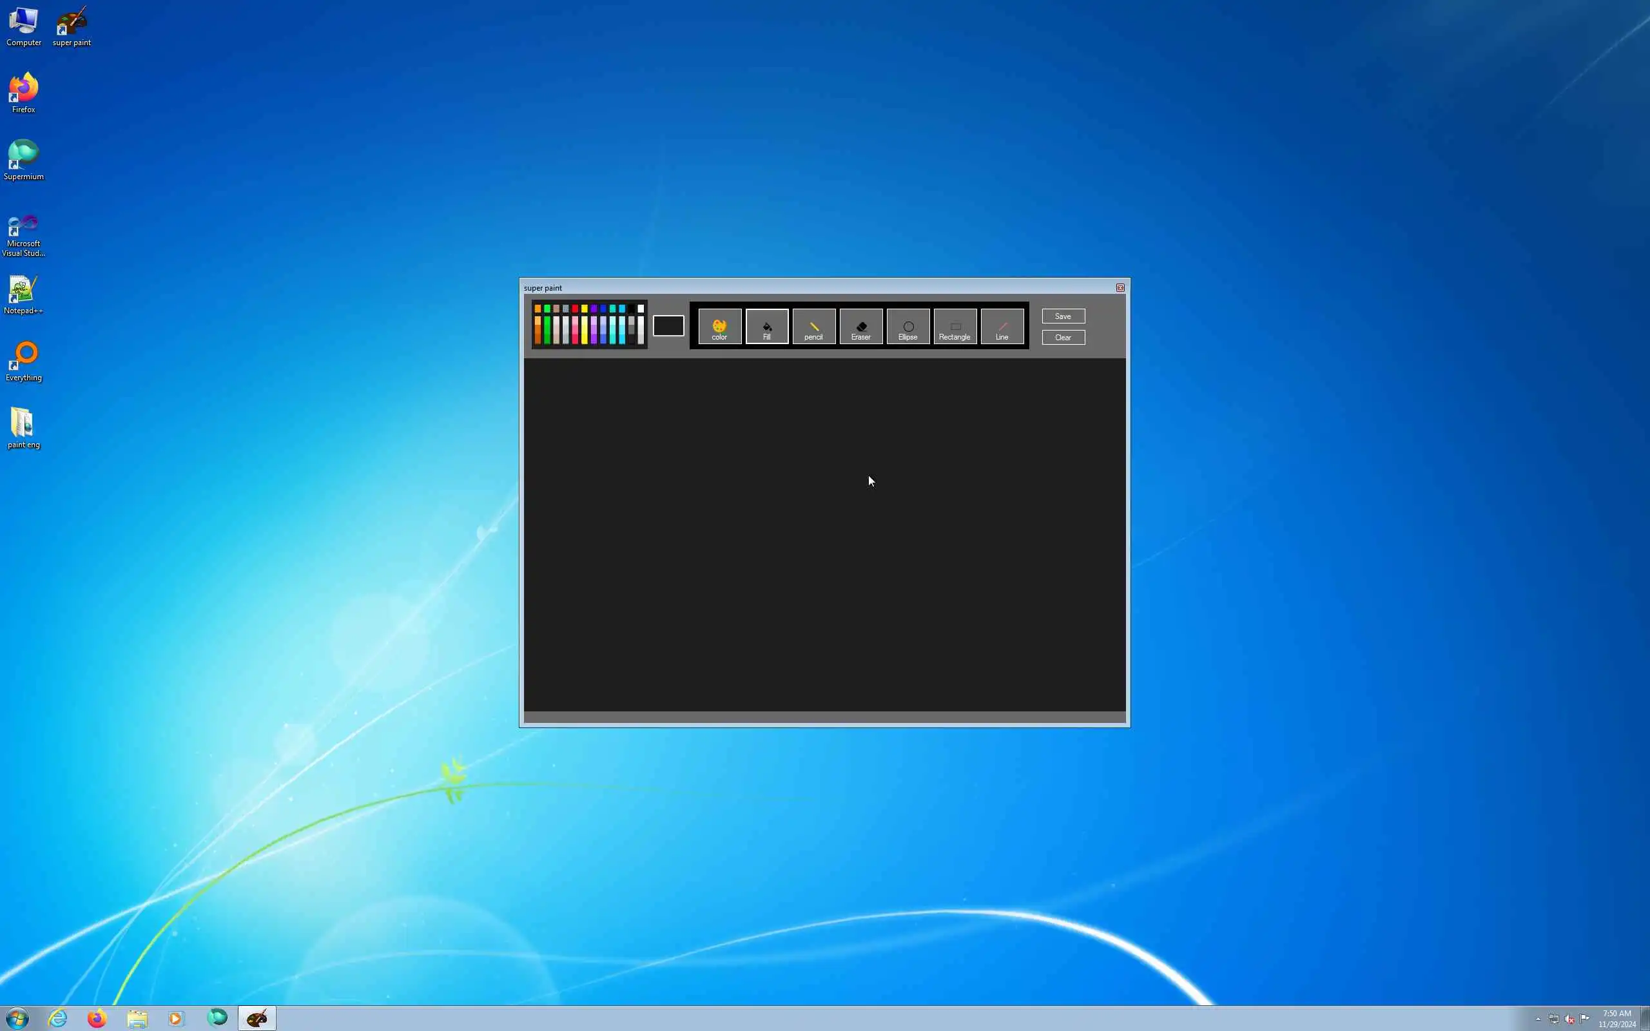Click the Notepad++ desktop icon
The height and width of the screenshot is (1031, 1650).
coord(23,294)
